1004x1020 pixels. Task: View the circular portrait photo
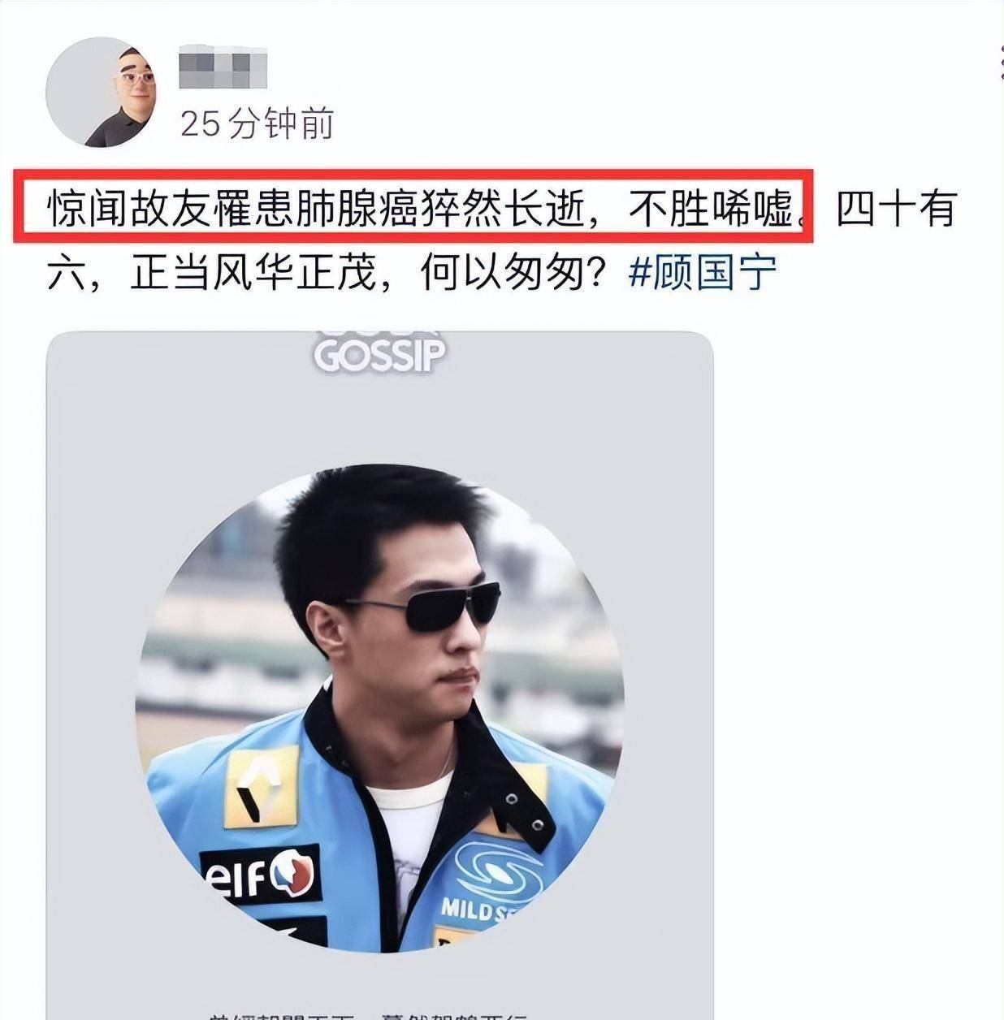[x=379, y=708]
